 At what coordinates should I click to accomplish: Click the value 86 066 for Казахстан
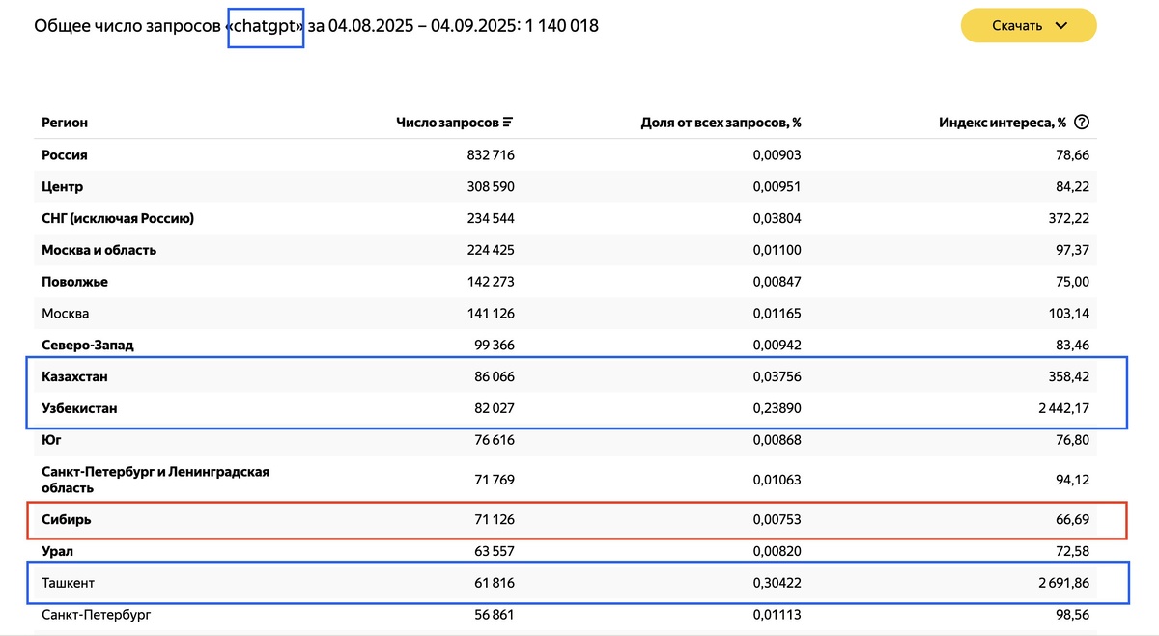point(494,376)
